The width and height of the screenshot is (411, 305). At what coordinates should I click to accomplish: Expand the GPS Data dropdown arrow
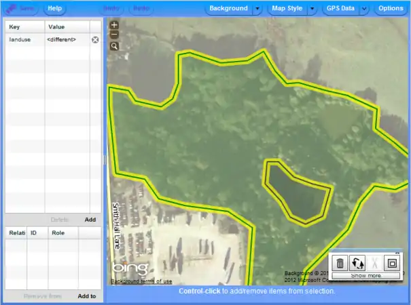[x=364, y=9]
